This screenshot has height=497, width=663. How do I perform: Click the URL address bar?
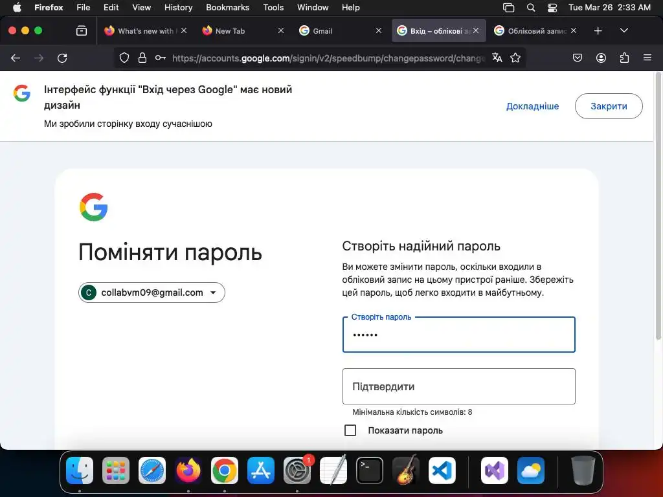[x=328, y=58]
